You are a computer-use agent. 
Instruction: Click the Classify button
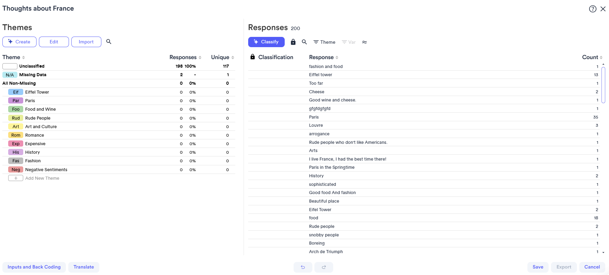click(x=266, y=42)
